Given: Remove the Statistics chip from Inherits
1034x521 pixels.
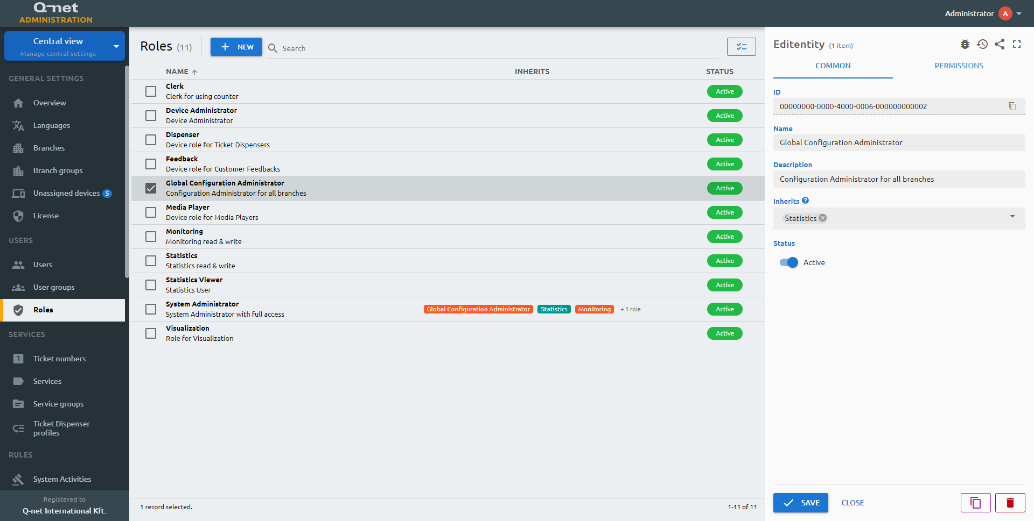Looking at the screenshot, I should 823,218.
